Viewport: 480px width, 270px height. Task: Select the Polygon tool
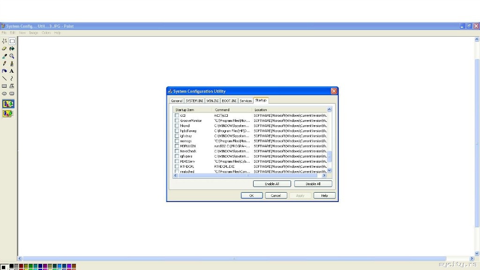tap(12, 86)
